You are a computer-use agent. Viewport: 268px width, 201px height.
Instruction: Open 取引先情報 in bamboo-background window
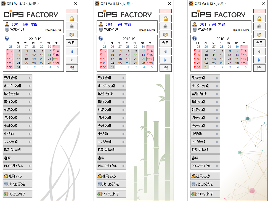click(111, 150)
